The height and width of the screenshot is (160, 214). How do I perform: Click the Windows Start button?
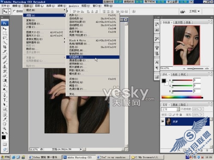click(x=5, y=157)
